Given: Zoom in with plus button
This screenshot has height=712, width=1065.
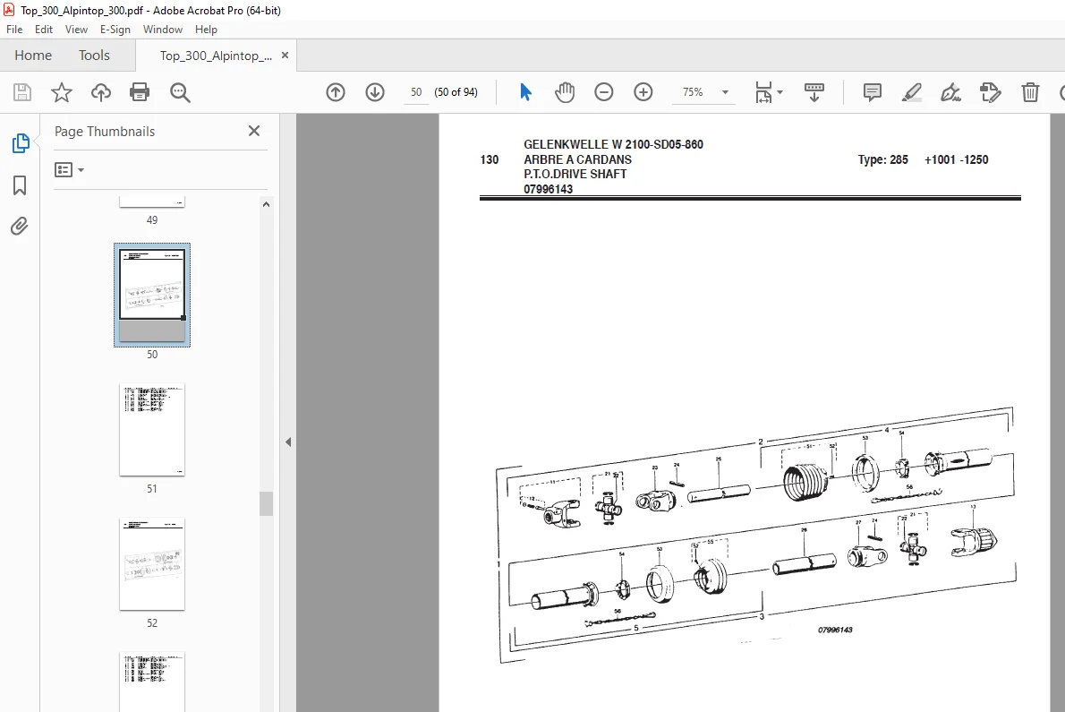Looking at the screenshot, I should (x=643, y=92).
